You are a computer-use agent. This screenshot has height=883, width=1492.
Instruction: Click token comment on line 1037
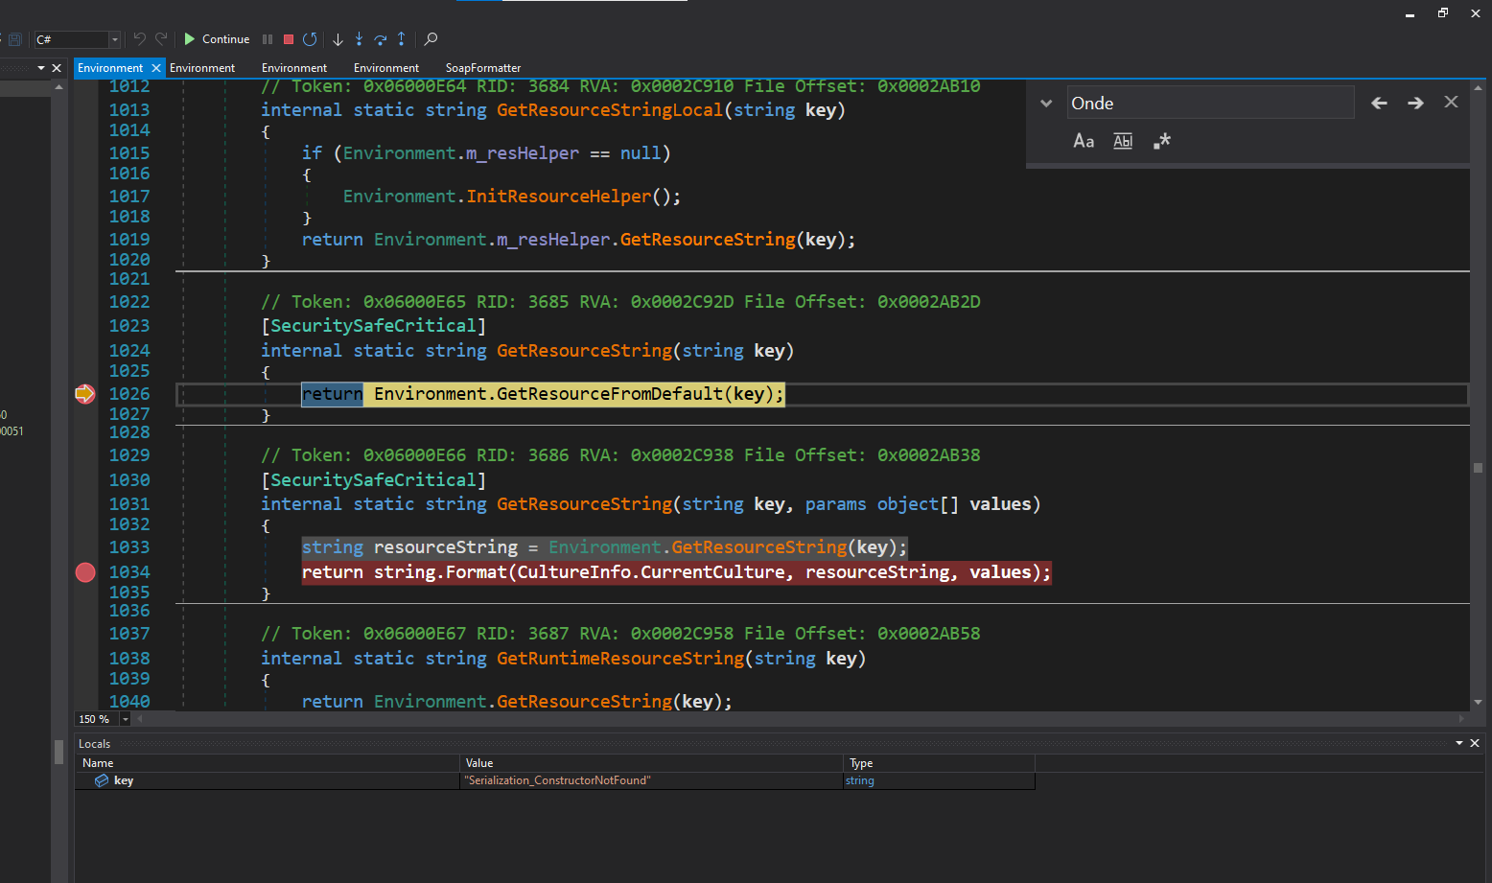[620, 634]
